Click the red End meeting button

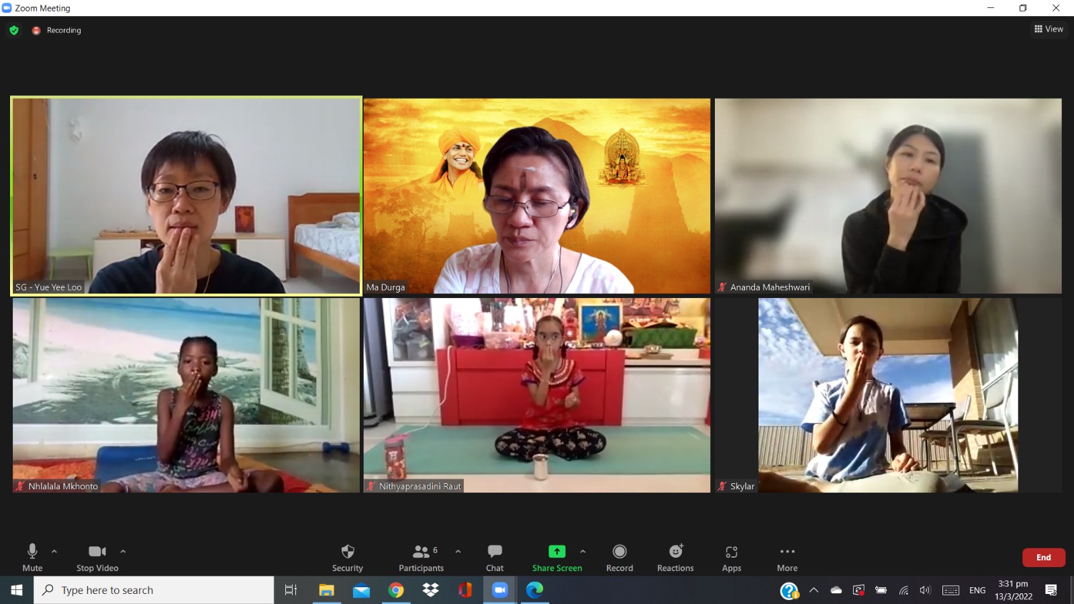pyautogui.click(x=1043, y=558)
